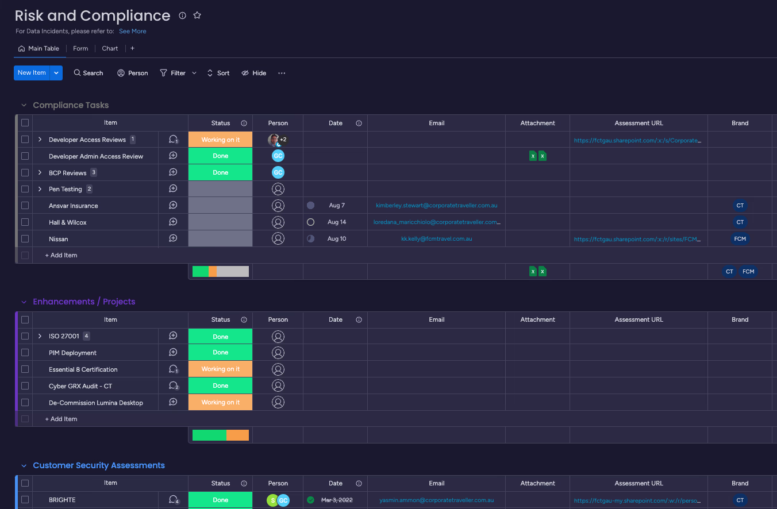Open Search in the board toolbar
Screen dimensions: 777x509
tap(89, 73)
